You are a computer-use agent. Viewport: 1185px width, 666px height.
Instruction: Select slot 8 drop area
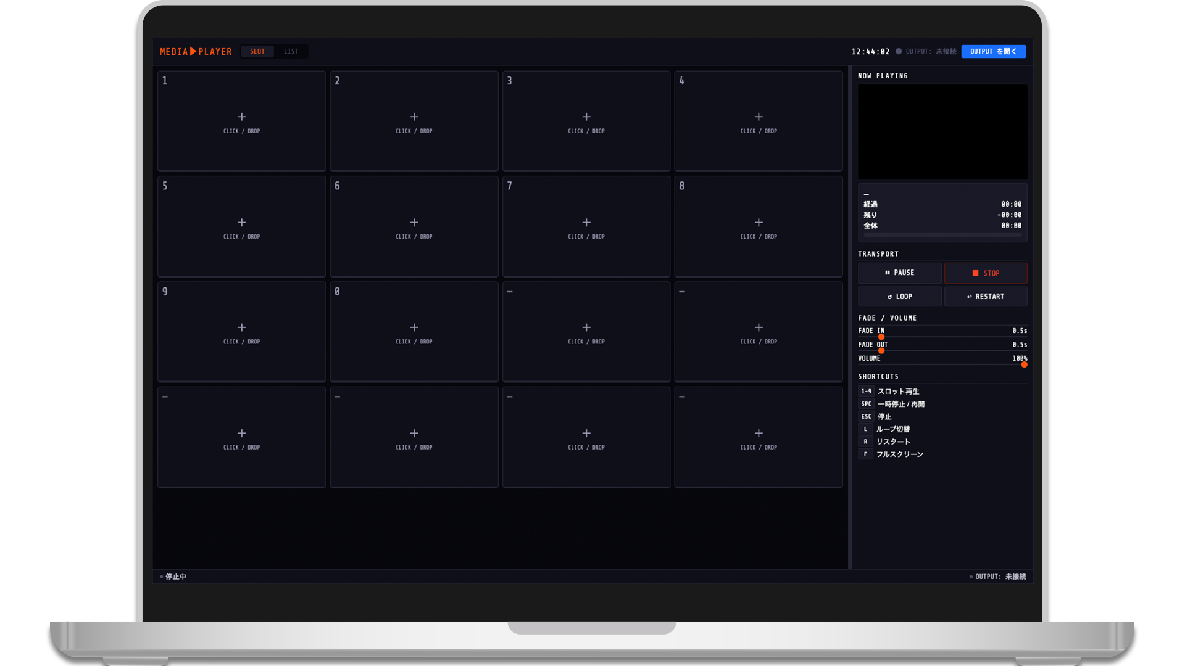point(759,226)
